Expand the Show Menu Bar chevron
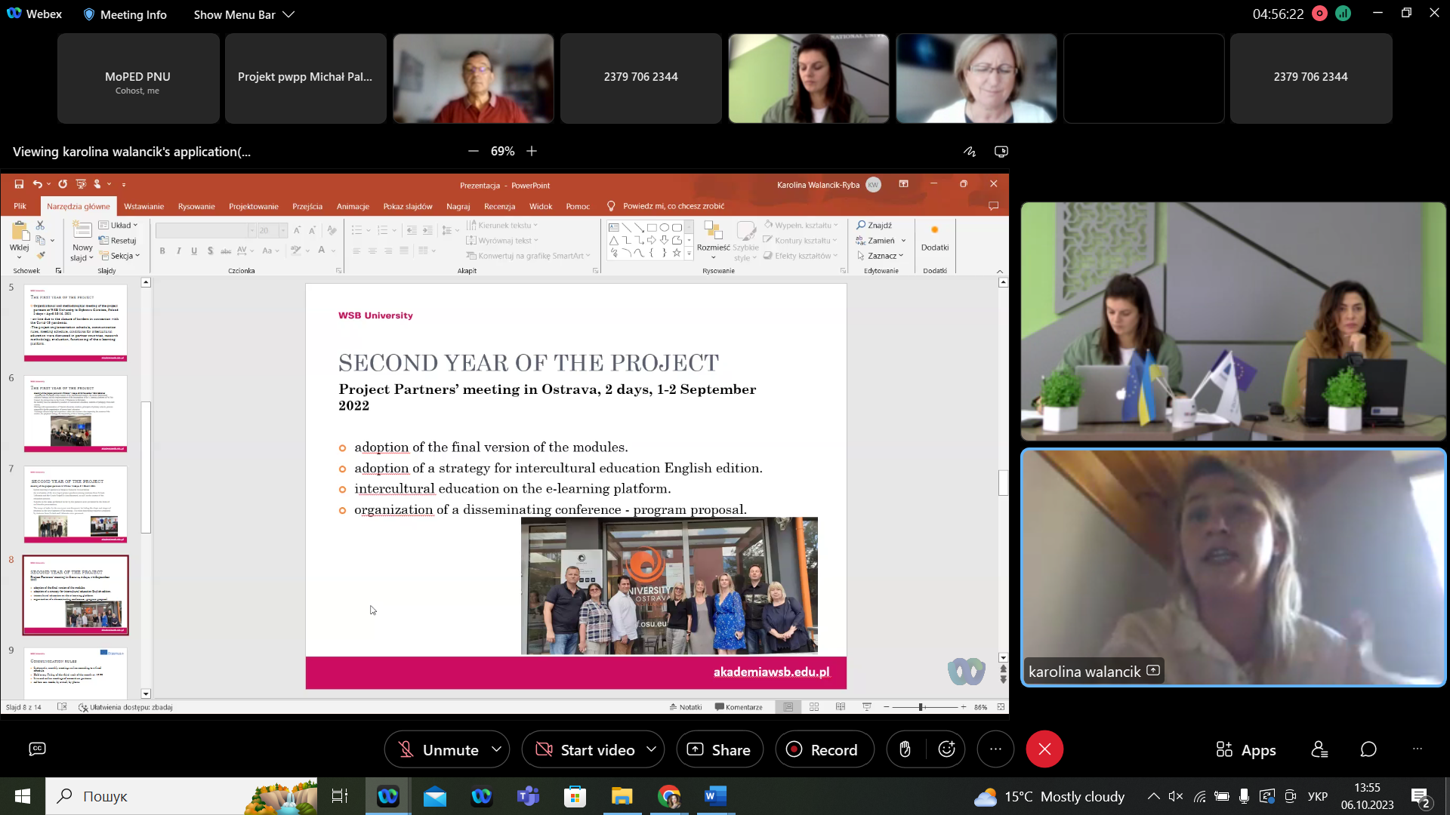Screen dimensions: 1450x815 [288, 14]
